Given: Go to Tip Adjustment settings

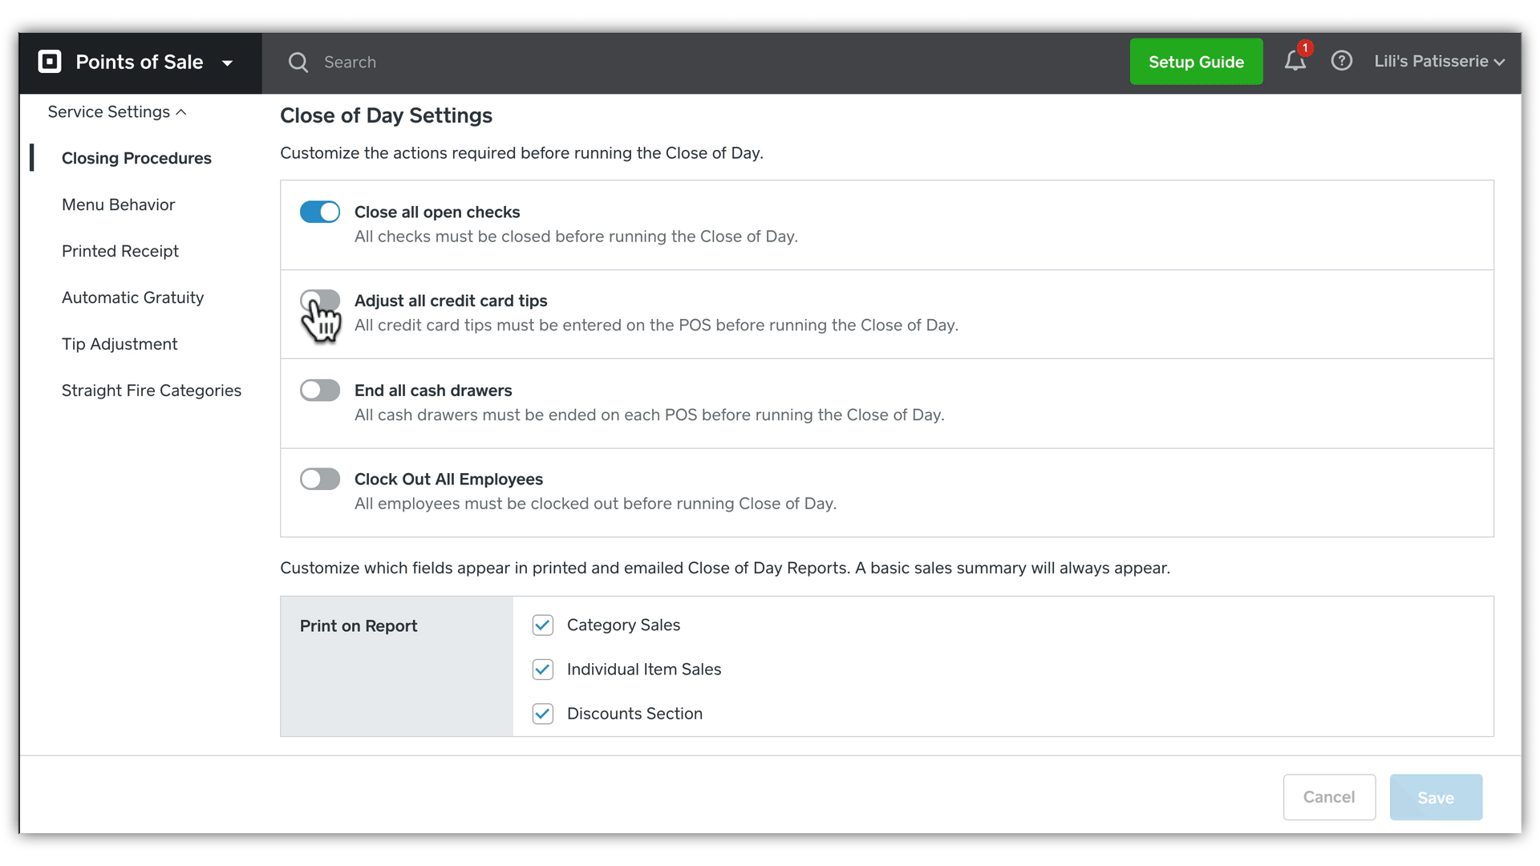Looking at the screenshot, I should (120, 344).
